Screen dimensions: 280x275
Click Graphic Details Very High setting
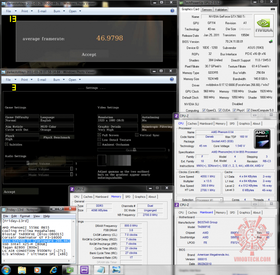[118, 128]
